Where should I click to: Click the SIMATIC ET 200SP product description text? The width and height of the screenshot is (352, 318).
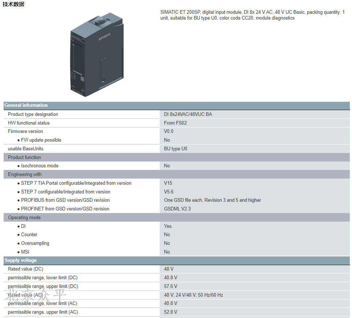click(252, 15)
